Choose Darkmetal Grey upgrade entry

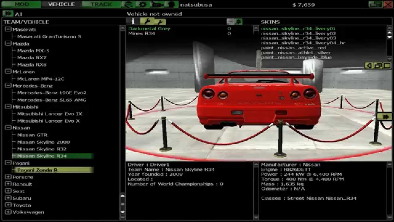149,28
